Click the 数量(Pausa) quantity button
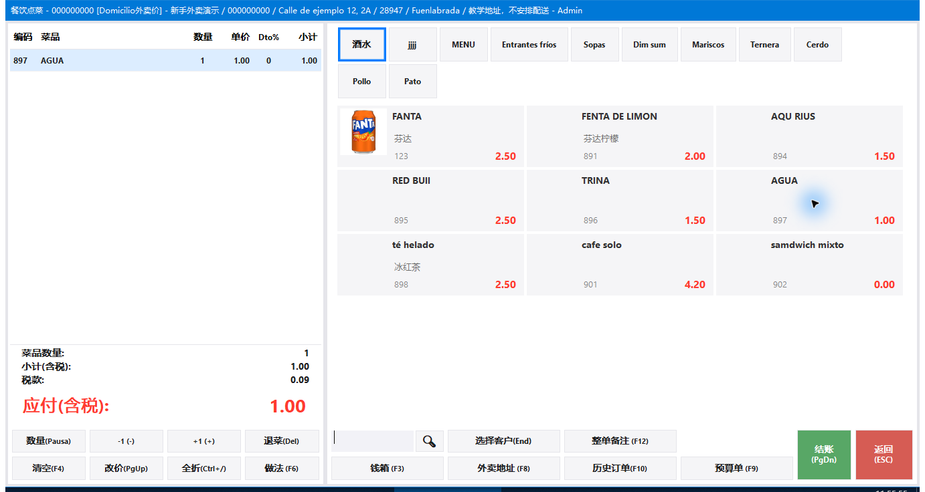This screenshot has width=925, height=492. 49,441
